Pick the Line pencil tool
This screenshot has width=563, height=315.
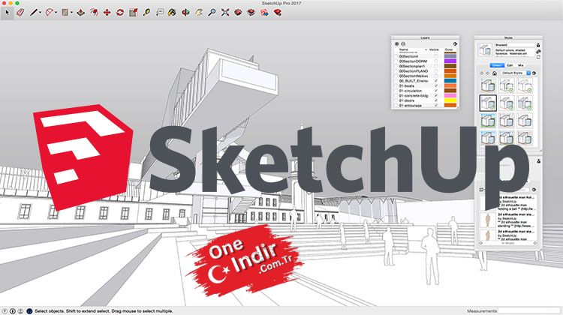click(x=33, y=13)
